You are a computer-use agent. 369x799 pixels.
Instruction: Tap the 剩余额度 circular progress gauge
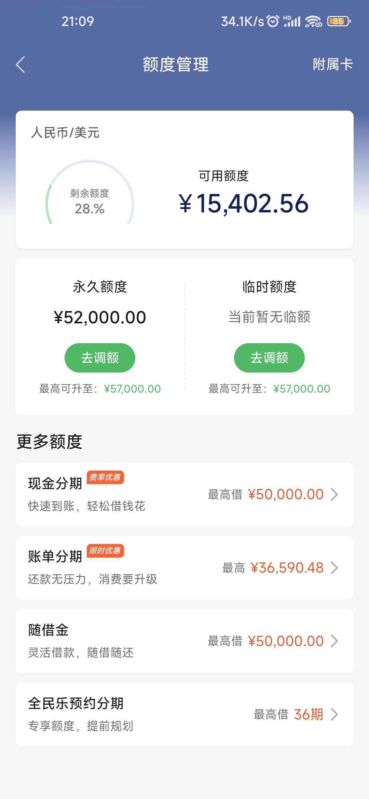[x=90, y=193]
